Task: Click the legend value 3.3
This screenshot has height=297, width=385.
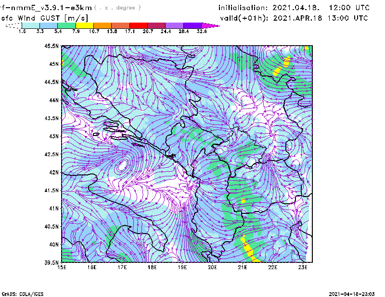Action: click(x=40, y=31)
